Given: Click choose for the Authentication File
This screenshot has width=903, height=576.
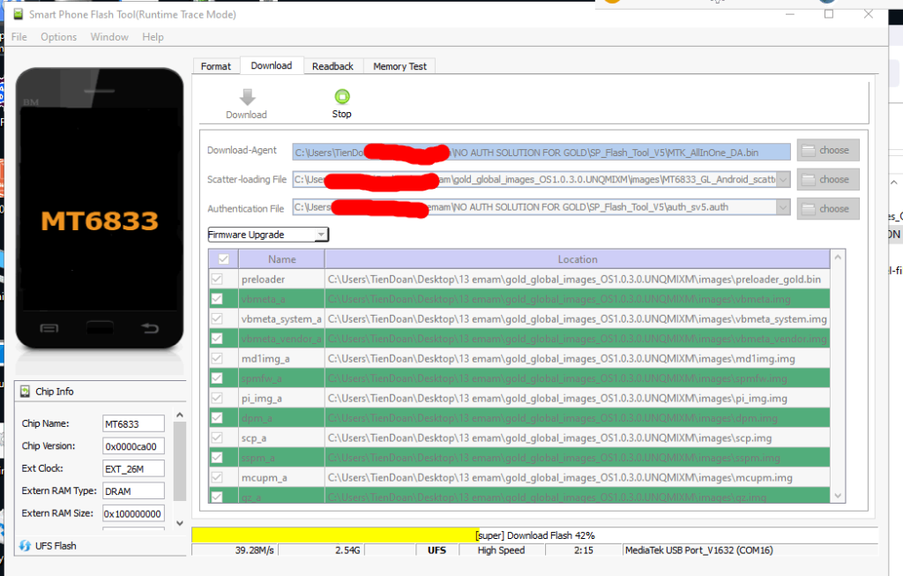Looking at the screenshot, I should pos(827,208).
